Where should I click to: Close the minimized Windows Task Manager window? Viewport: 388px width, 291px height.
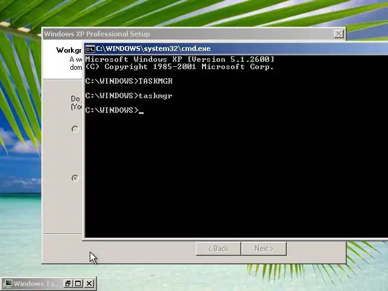89,283
